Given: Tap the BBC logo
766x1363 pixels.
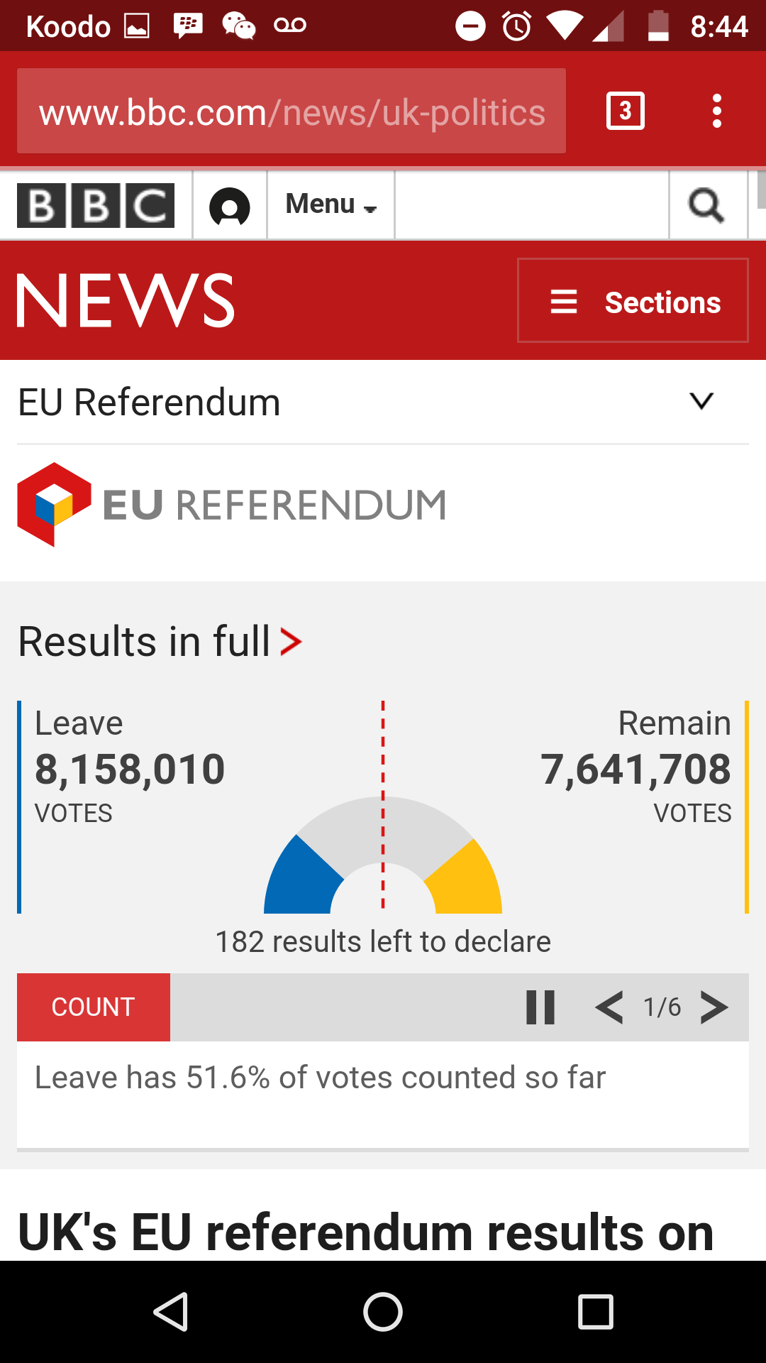Looking at the screenshot, I should [x=96, y=206].
